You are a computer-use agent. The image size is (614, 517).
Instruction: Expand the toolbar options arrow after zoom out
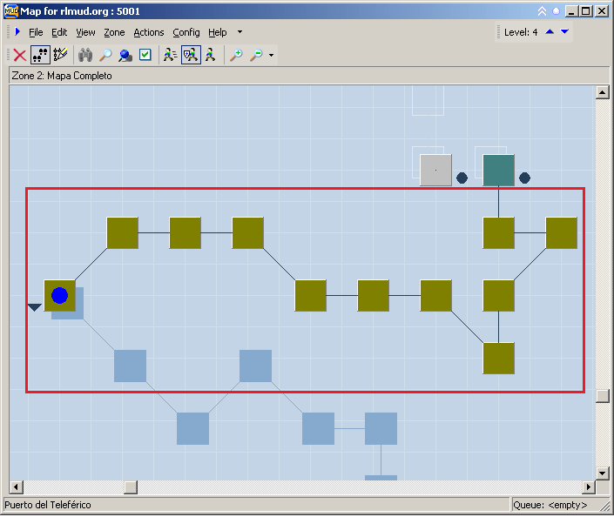point(272,56)
